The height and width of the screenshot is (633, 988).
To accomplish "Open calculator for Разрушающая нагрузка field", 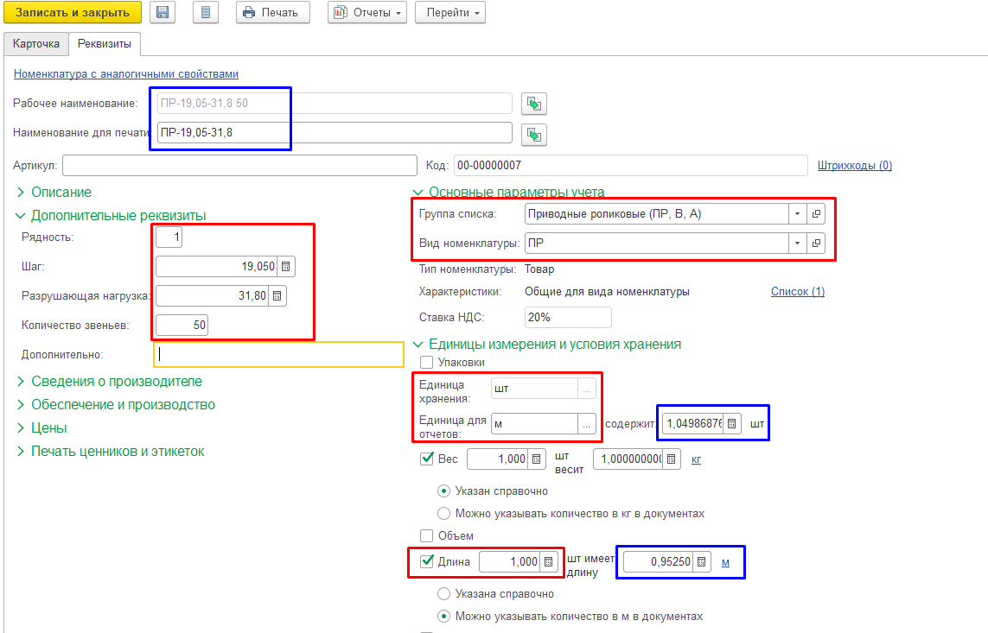I will (277, 295).
